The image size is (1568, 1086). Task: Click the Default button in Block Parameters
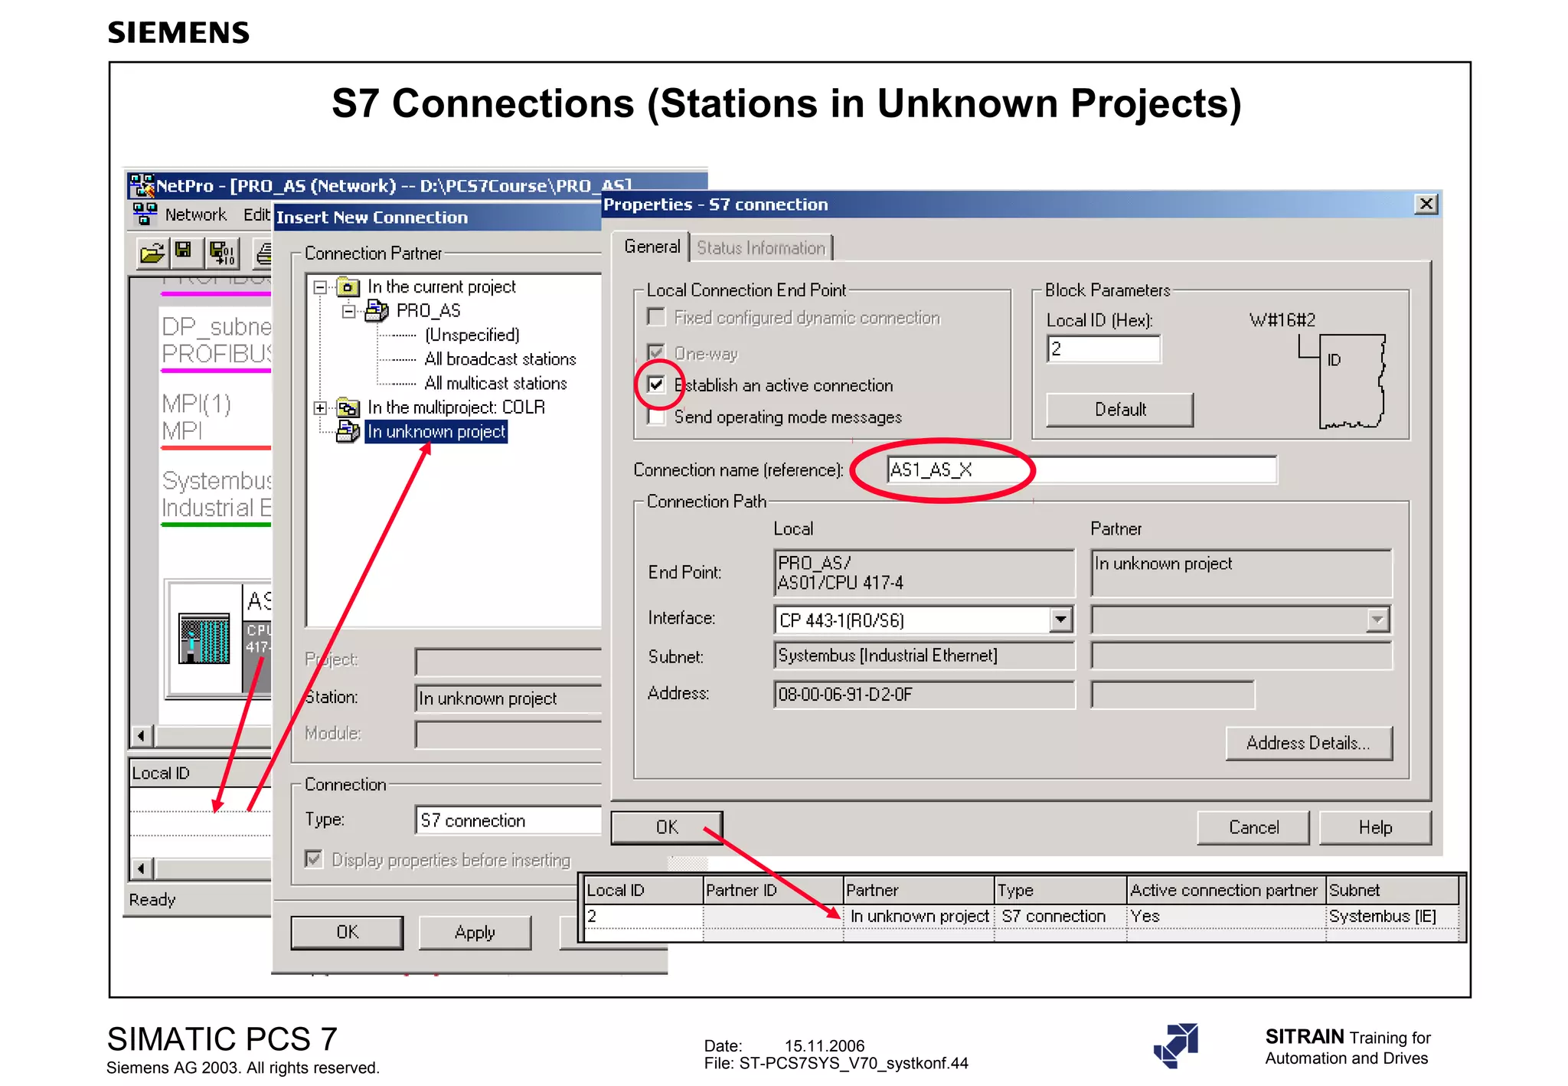coord(1120,409)
